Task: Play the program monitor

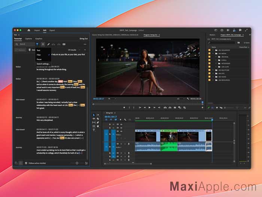Action: point(150,107)
